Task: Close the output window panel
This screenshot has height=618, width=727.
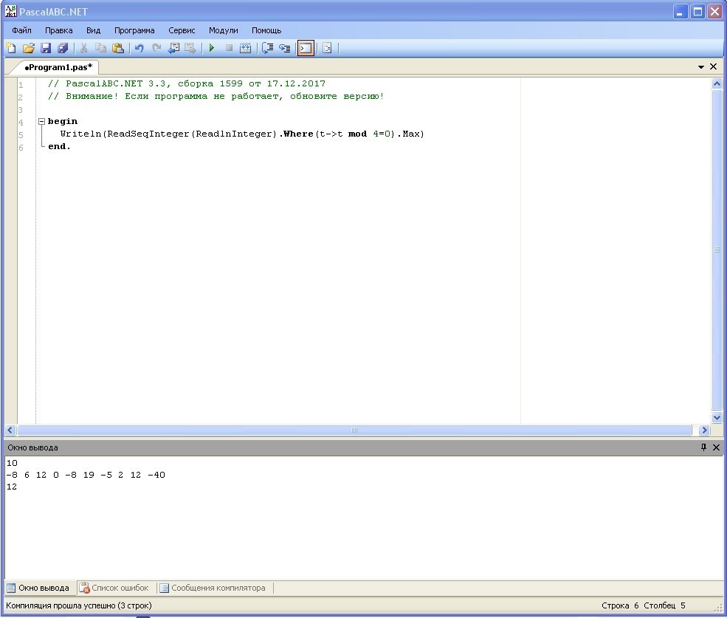Action: (716, 447)
